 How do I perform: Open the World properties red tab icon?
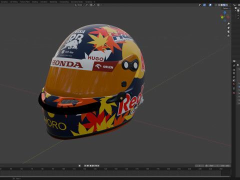(x=234, y=84)
